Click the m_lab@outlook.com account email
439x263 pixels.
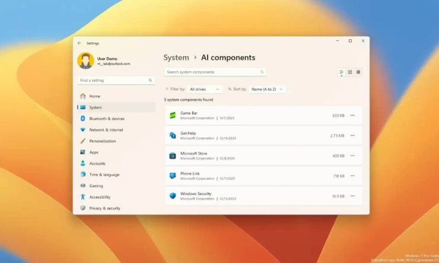coord(114,64)
